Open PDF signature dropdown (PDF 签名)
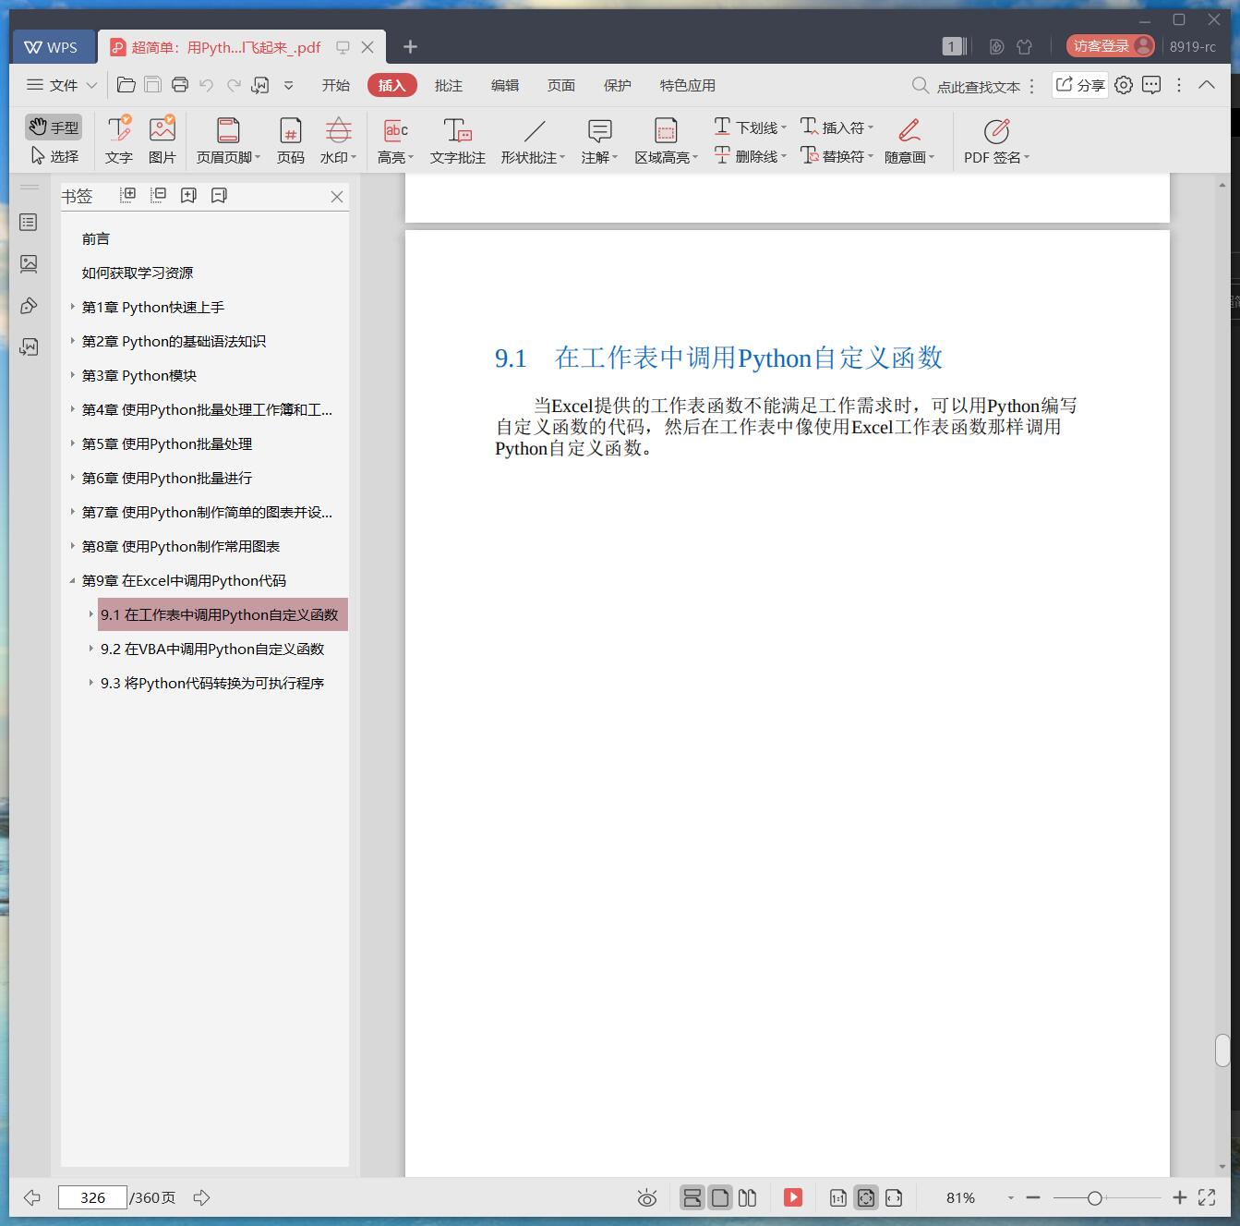 (x=996, y=140)
